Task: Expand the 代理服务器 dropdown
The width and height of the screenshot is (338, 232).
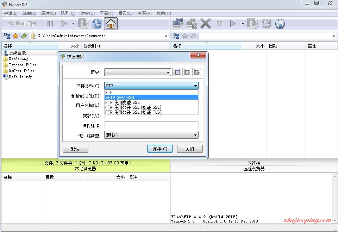Action: tap(195, 135)
